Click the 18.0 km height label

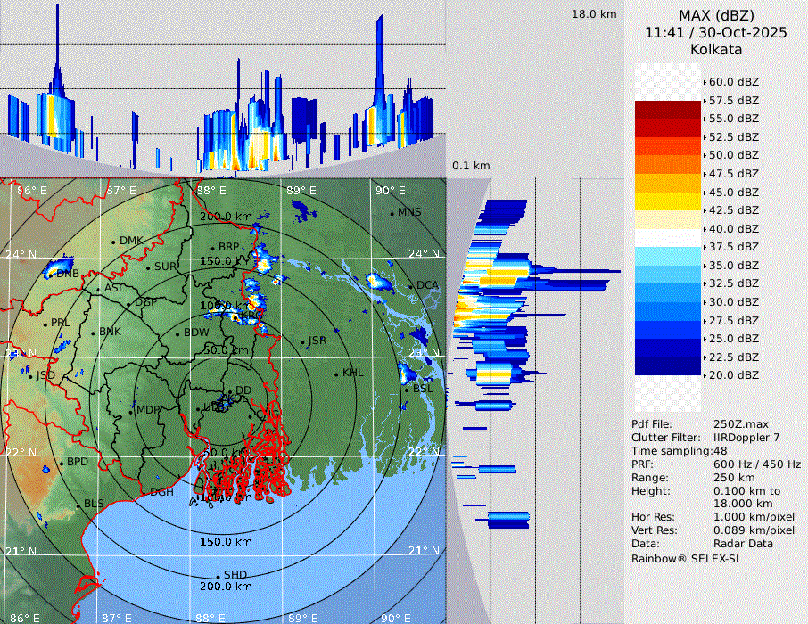click(x=594, y=14)
